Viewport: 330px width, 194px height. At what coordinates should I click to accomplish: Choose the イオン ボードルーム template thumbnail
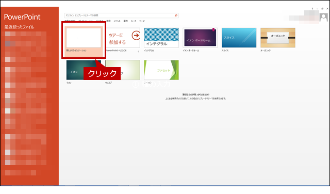(x=200, y=38)
